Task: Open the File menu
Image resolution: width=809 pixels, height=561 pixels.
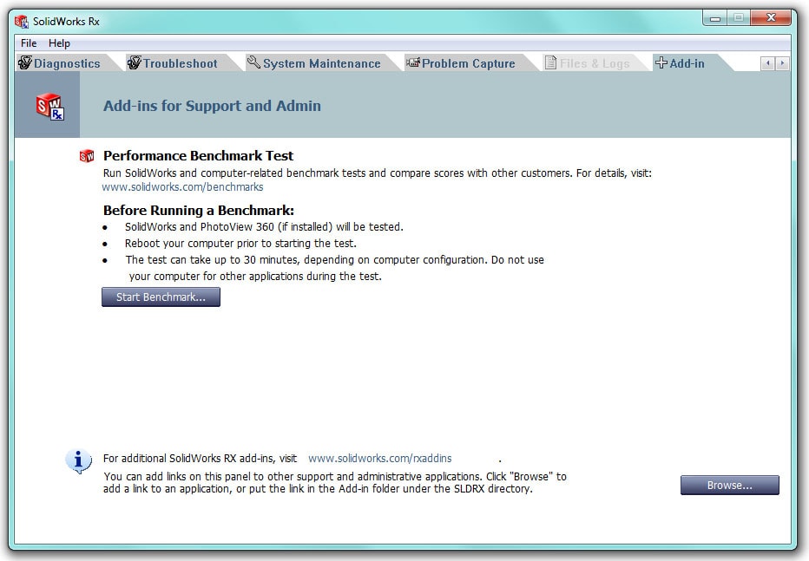Action: pos(29,43)
